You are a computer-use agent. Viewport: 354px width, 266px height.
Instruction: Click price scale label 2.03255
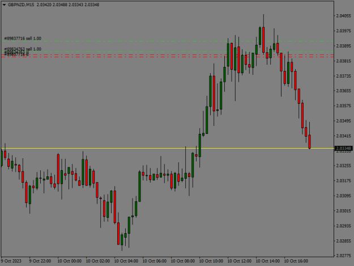[x=344, y=166]
